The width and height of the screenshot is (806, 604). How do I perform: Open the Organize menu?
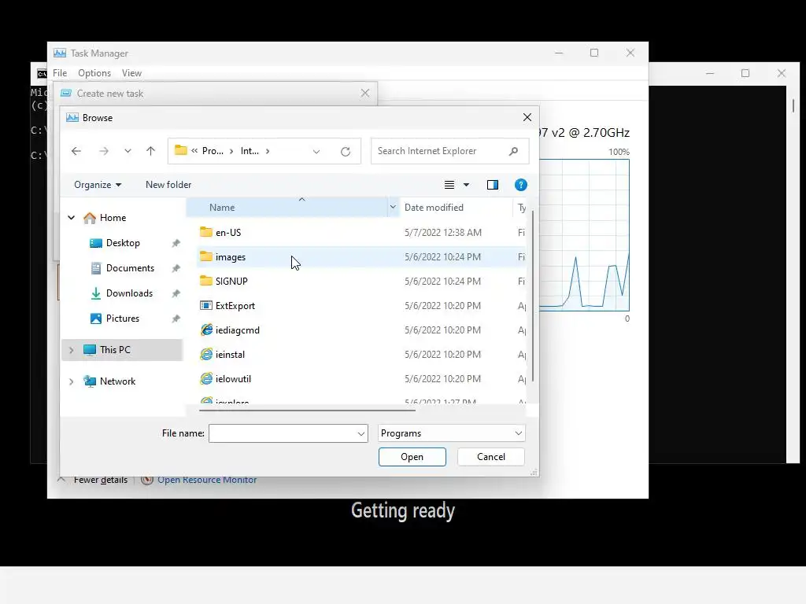pyautogui.click(x=97, y=185)
